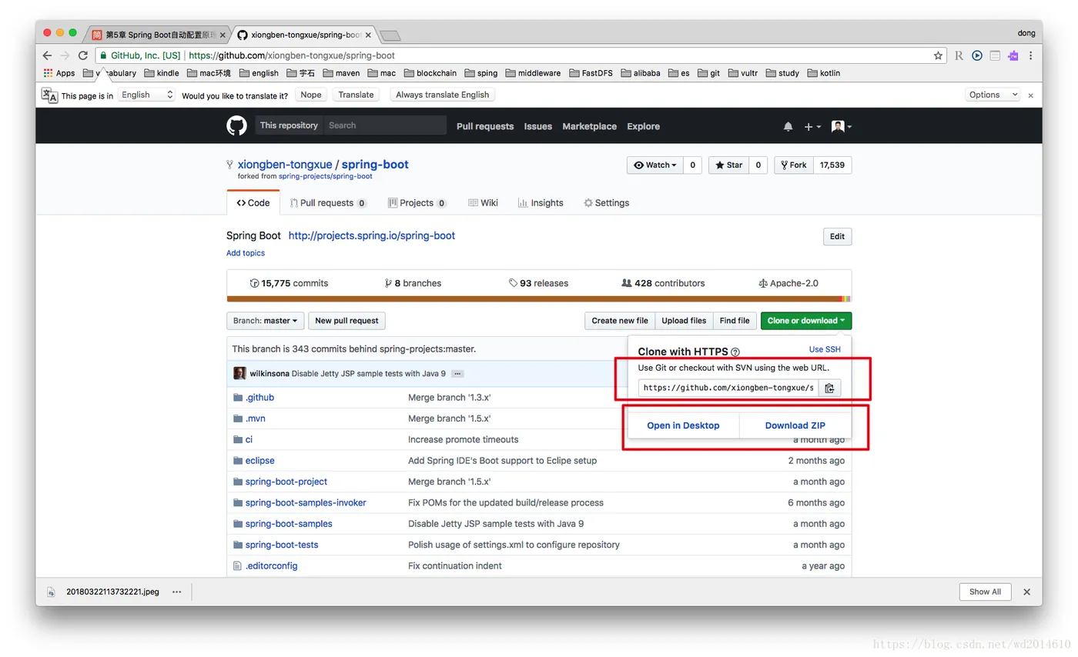The width and height of the screenshot is (1078, 657).
Task: Open the kindle bookmarks folder
Action: pyautogui.click(x=161, y=73)
